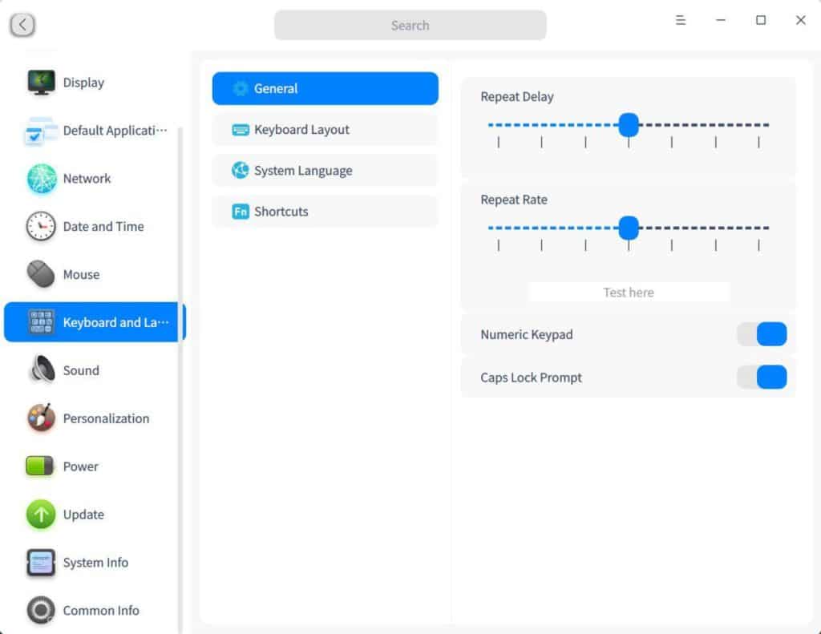Image resolution: width=821 pixels, height=634 pixels.
Task: Open Sound settings speaker icon
Action: [x=41, y=370]
